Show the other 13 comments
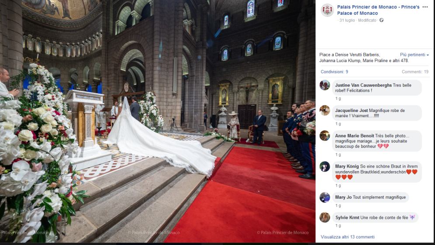435x245 pixels. tap(347, 237)
